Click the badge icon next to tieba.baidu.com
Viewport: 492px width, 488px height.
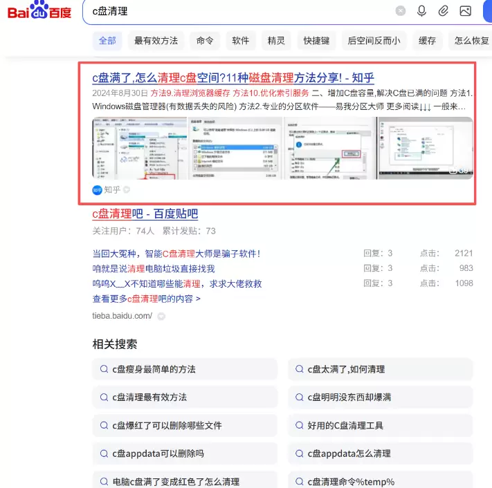(161, 317)
